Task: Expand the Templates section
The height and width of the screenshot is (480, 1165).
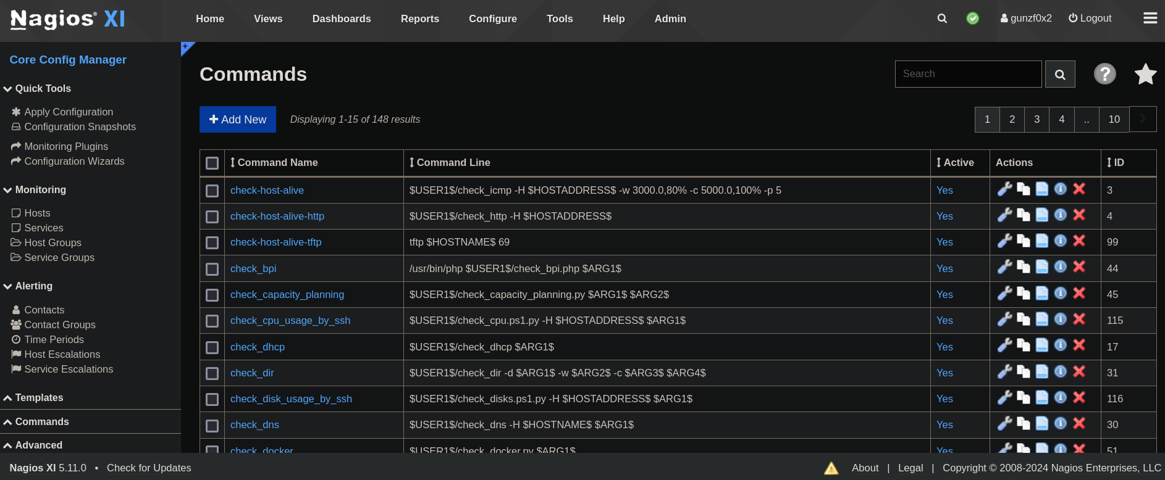Action: pos(33,397)
